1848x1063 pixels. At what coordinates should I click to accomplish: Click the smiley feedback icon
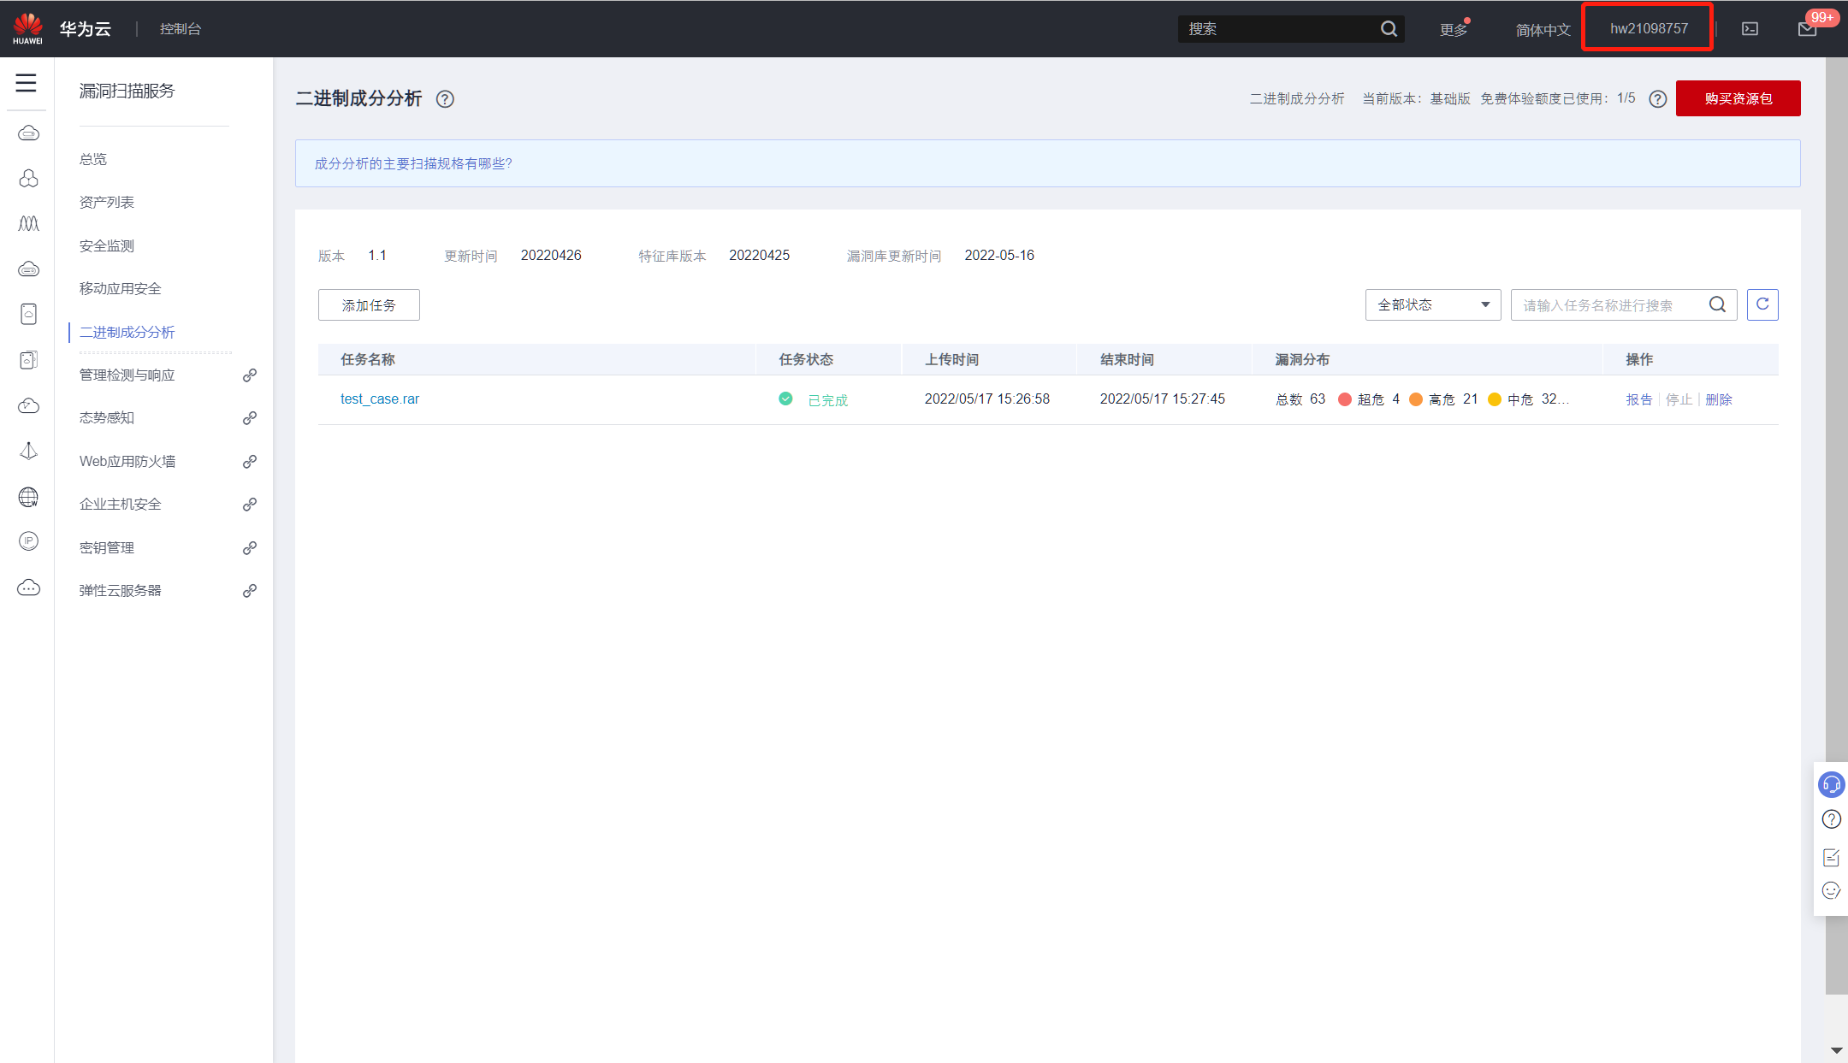click(x=1831, y=890)
